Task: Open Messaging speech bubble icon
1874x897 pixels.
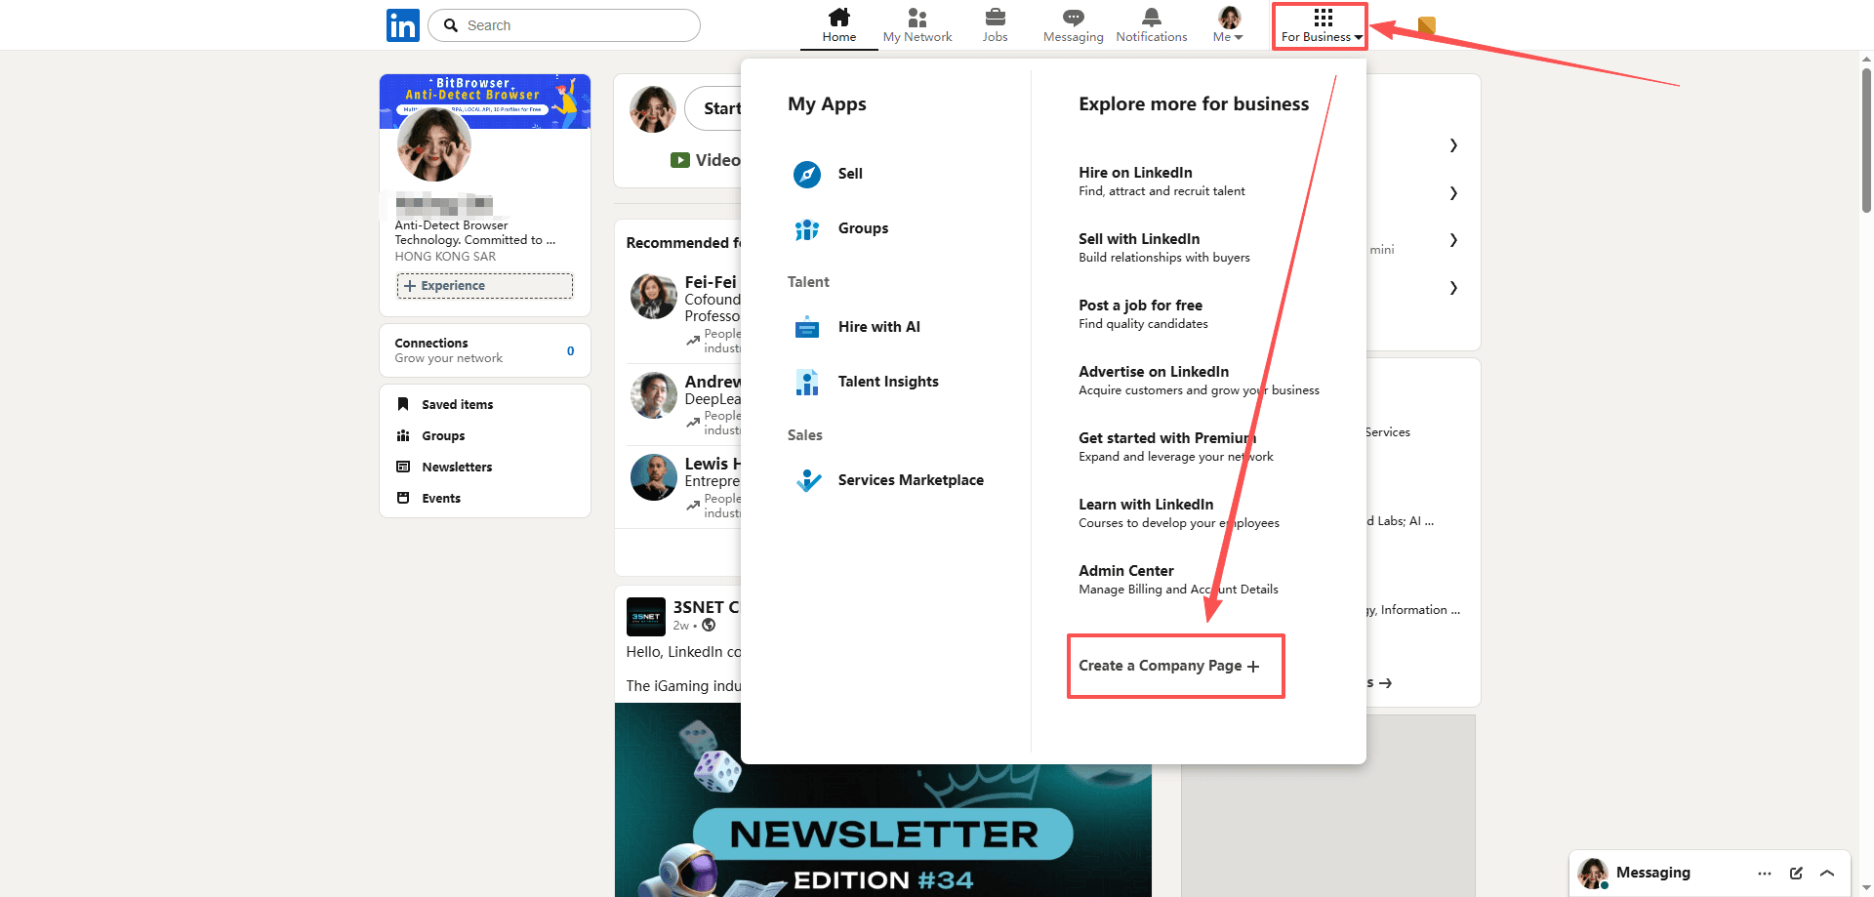Action: pos(1074,17)
